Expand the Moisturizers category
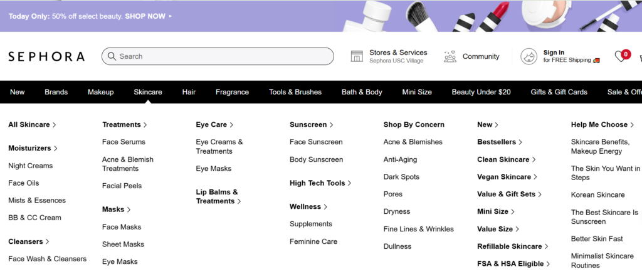The width and height of the screenshot is (642, 272). click(33, 148)
